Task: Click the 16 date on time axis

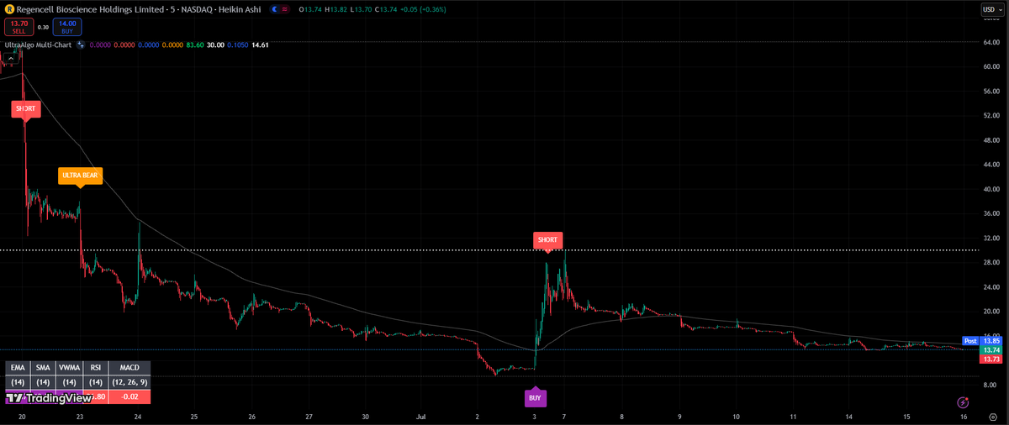Action: (x=964, y=417)
